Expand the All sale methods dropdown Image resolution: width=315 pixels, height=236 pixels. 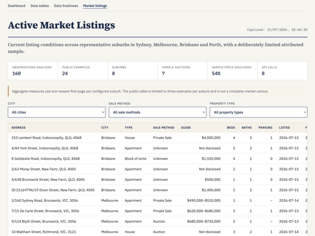click(158, 112)
